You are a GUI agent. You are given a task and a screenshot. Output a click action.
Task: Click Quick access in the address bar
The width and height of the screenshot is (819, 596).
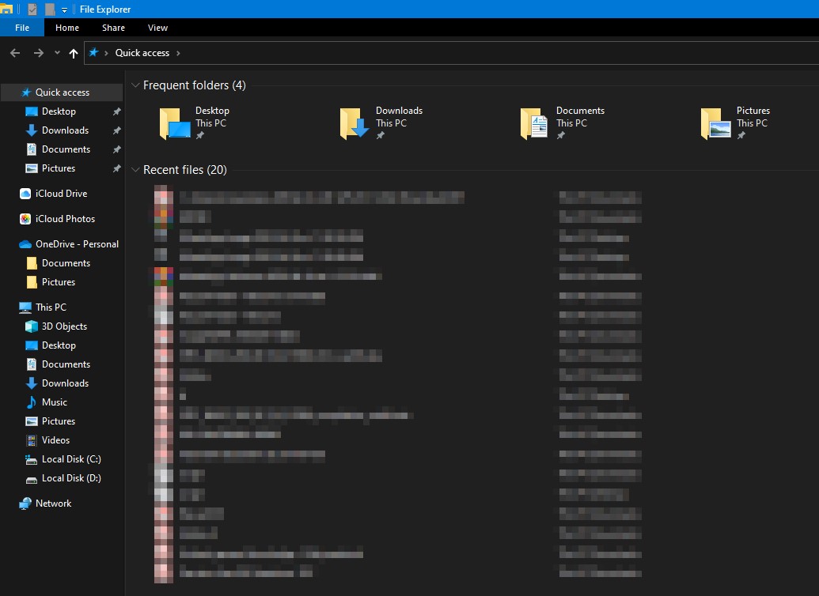point(142,52)
